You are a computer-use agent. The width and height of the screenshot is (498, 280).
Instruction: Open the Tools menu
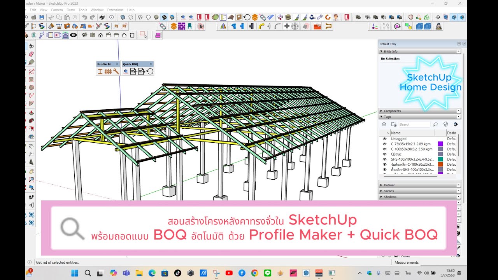tap(83, 10)
